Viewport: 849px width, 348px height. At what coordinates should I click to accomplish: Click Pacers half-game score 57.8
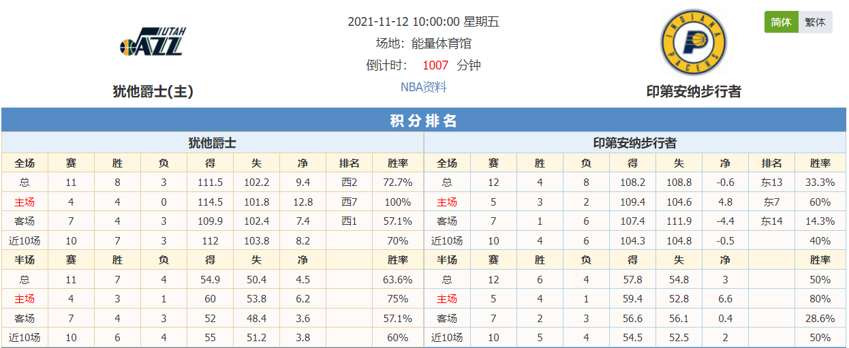pyautogui.click(x=633, y=280)
